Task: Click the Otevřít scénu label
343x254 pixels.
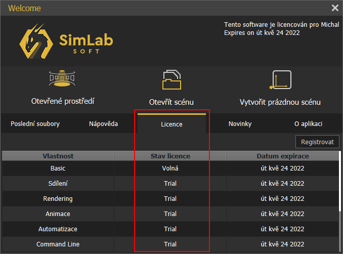Action: coord(171,102)
